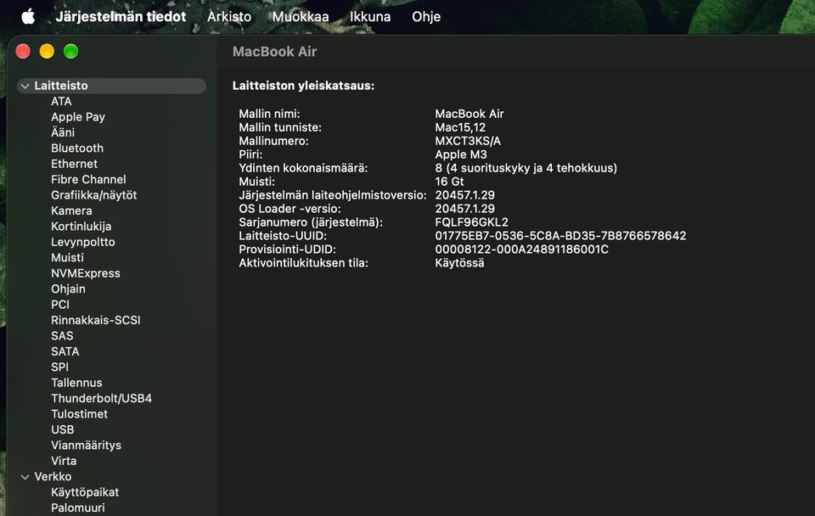Open the Apple menu
This screenshot has width=815, height=516.
(x=28, y=17)
